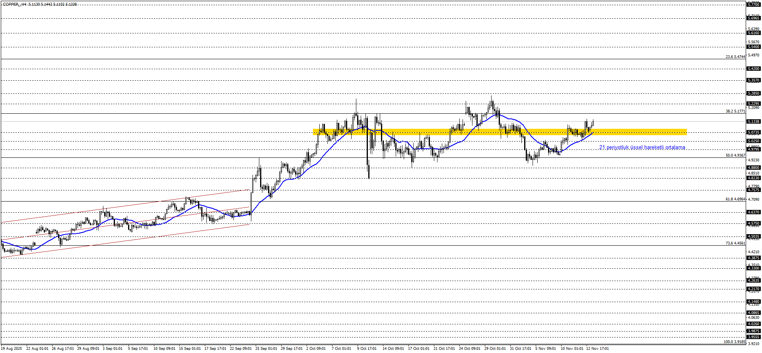762x353 pixels.
Task: Click the '19 Aug 2025' date on time axis
Action: [12, 349]
